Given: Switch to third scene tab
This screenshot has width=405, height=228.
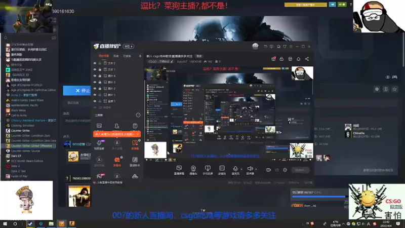Looking at the screenshot, I should [x=127, y=56].
